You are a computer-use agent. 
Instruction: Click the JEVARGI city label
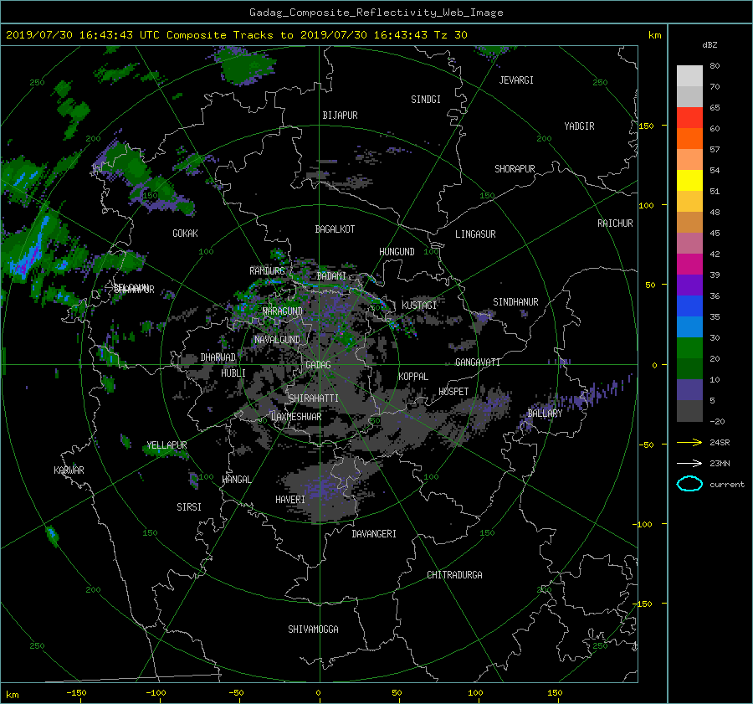pos(516,80)
